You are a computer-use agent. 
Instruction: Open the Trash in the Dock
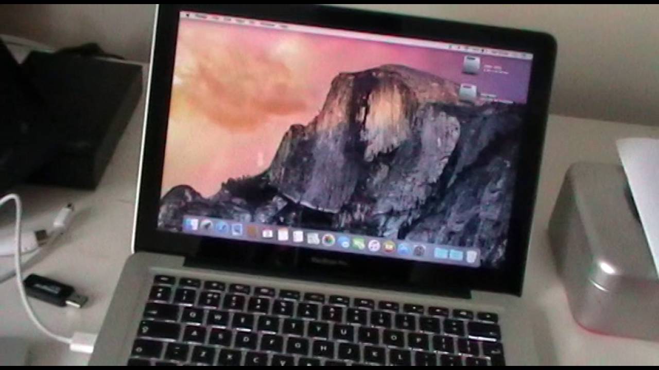tap(472, 256)
